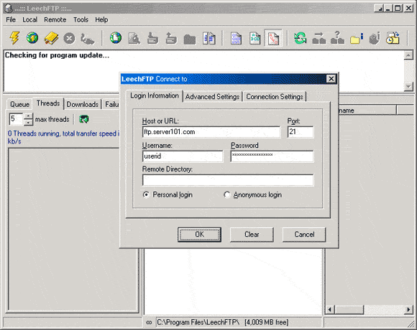This screenshot has width=417, height=330.
Task: Open the Help menu
Action: [101, 20]
